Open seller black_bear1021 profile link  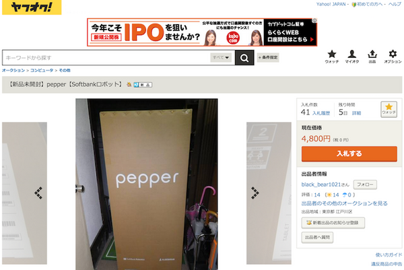[321, 184]
